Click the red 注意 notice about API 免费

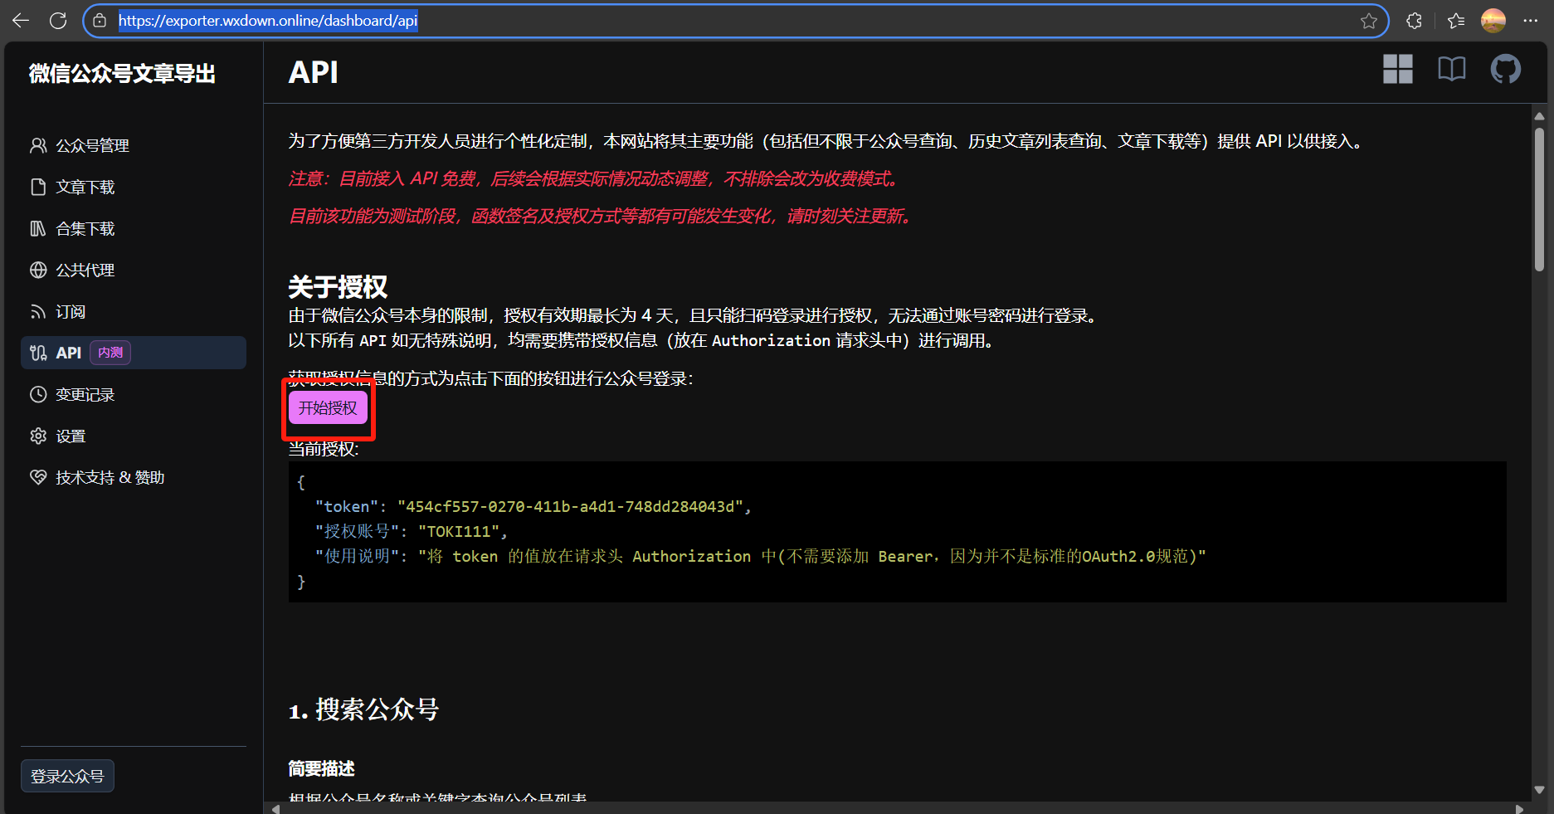pyautogui.click(x=594, y=178)
